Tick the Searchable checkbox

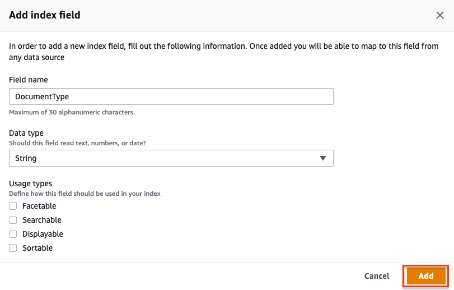pyautogui.click(x=13, y=220)
